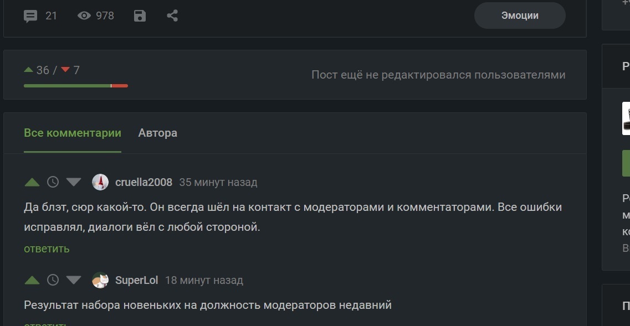The width and height of the screenshot is (630, 326).
Task: Downvote SuperLol's comment
Action: coord(74,280)
